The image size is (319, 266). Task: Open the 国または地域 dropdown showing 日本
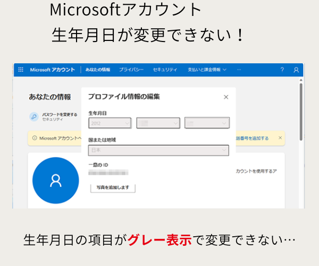pyautogui.click(x=158, y=150)
